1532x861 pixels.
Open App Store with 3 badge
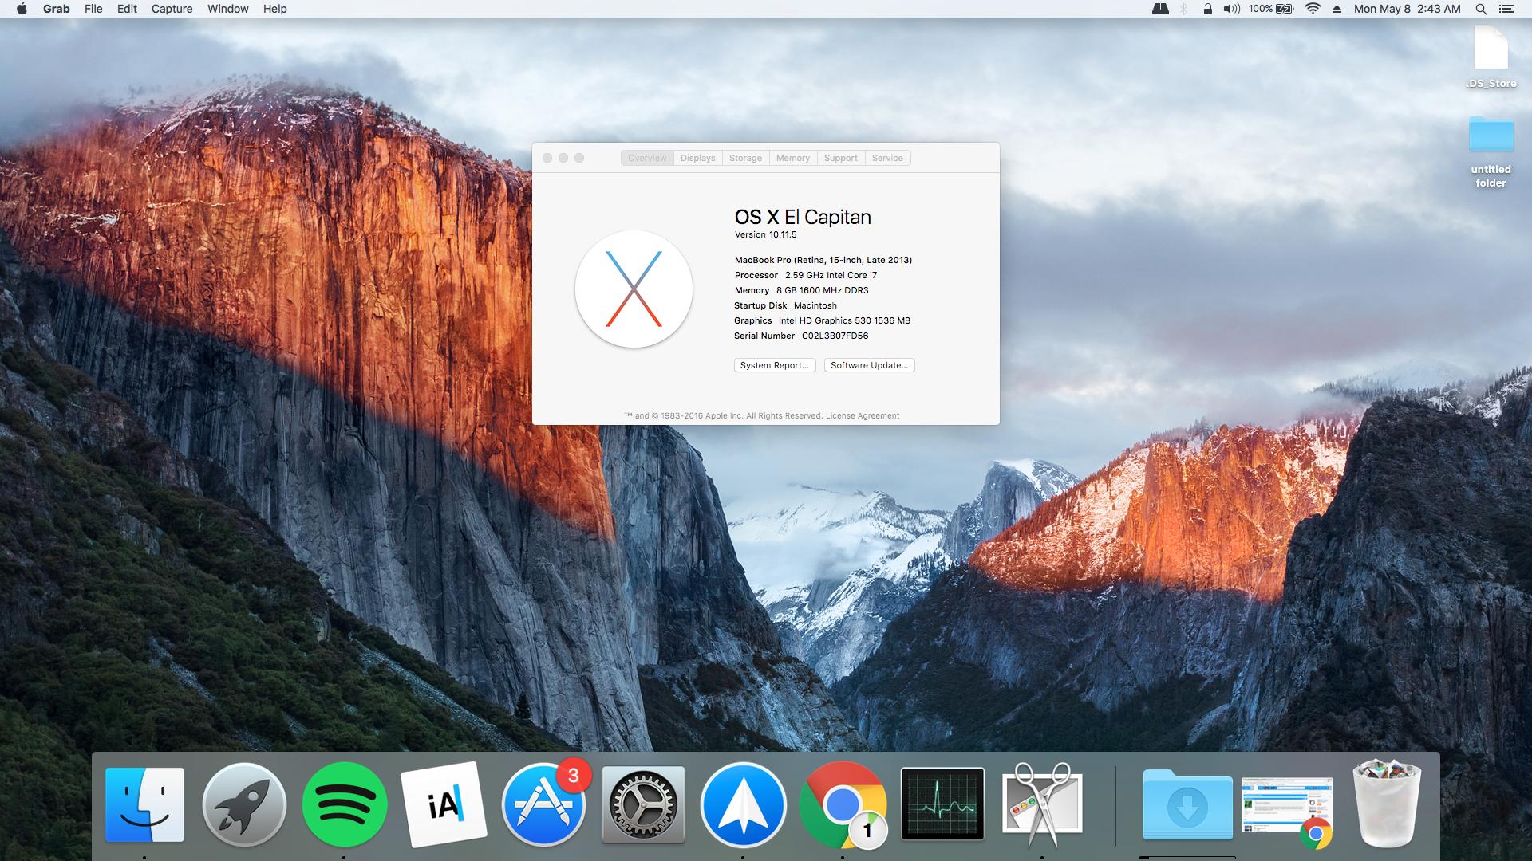(x=544, y=804)
